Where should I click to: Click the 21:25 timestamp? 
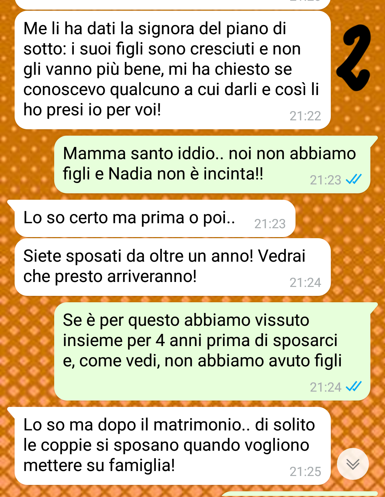pyautogui.click(x=305, y=472)
